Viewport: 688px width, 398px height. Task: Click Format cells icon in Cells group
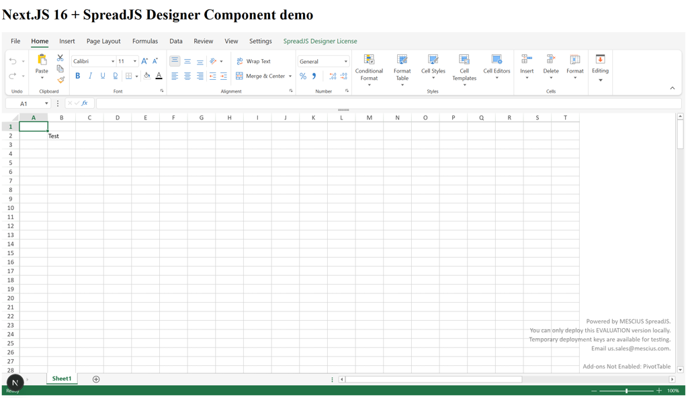575,59
